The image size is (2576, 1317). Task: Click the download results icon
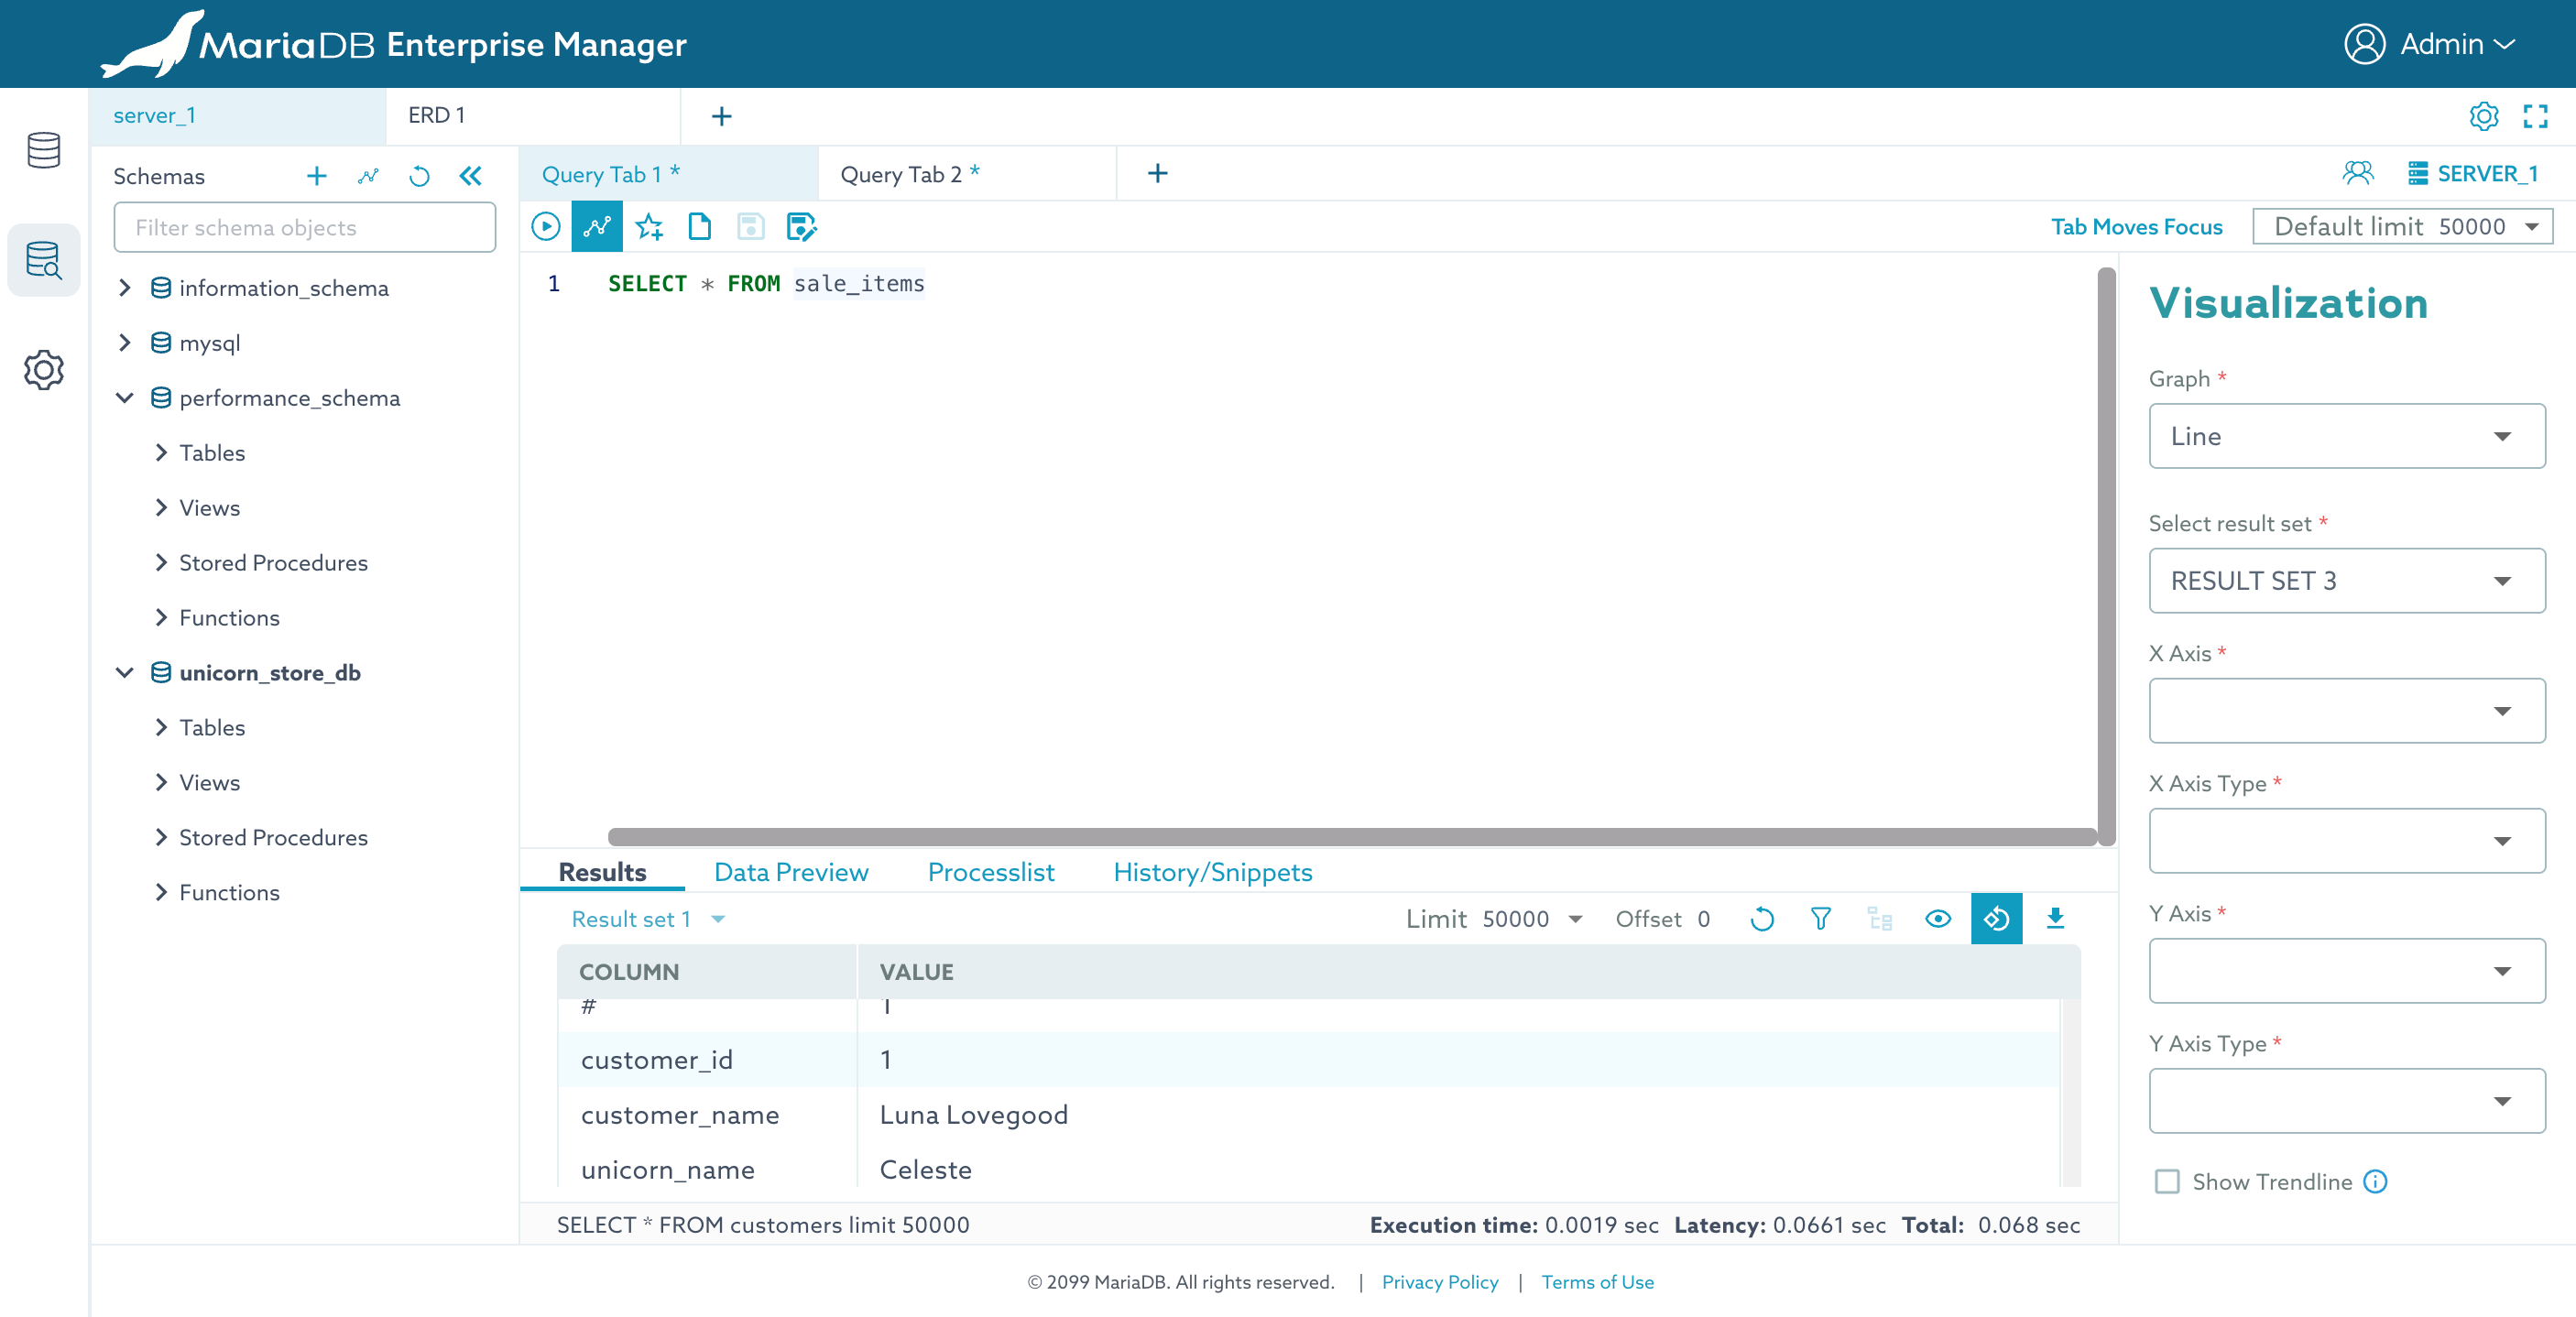coord(2055,918)
